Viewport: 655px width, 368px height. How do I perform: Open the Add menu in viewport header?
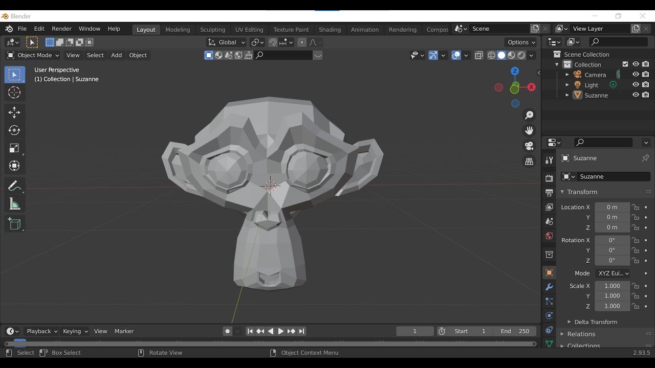(x=117, y=55)
